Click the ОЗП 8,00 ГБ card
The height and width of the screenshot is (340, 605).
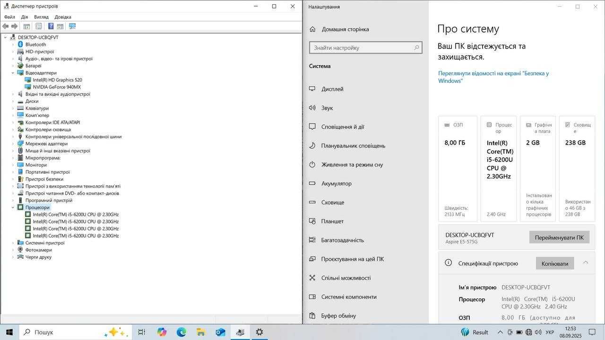(458, 169)
